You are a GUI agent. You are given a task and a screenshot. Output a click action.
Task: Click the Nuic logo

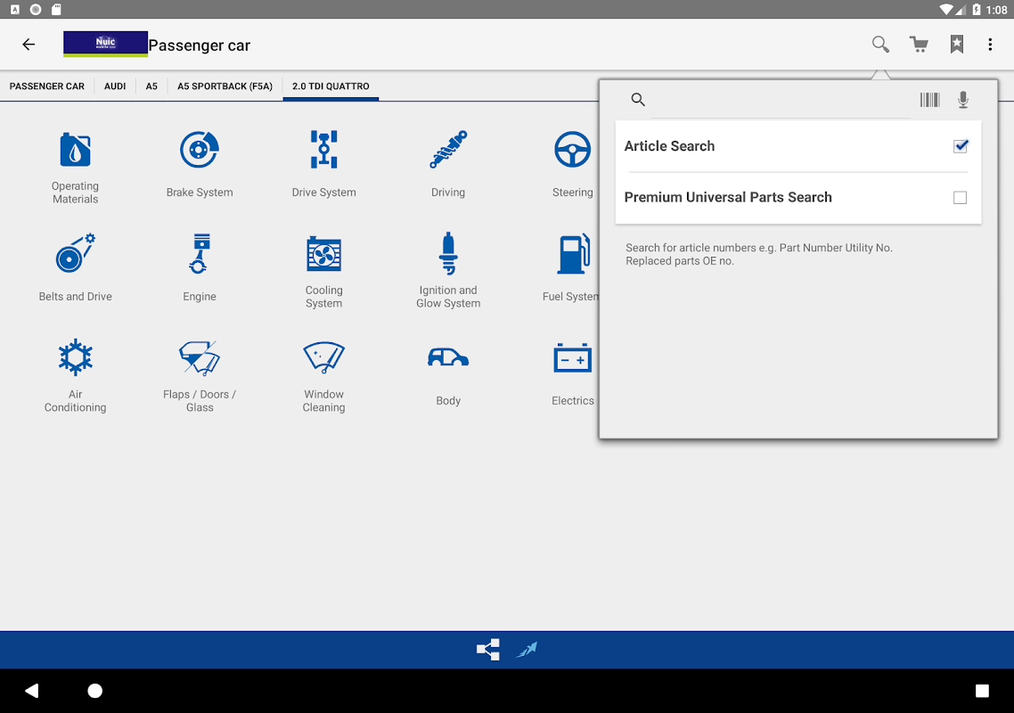[x=105, y=44]
